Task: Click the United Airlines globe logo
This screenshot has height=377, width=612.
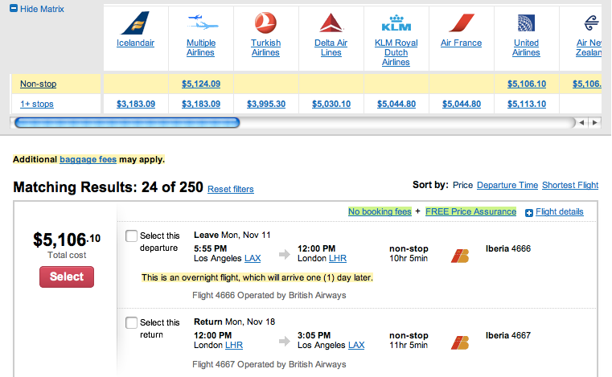Action: pos(526,22)
